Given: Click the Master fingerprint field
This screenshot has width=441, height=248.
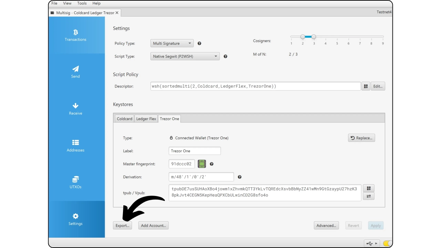Looking at the screenshot, I should [x=182, y=164].
